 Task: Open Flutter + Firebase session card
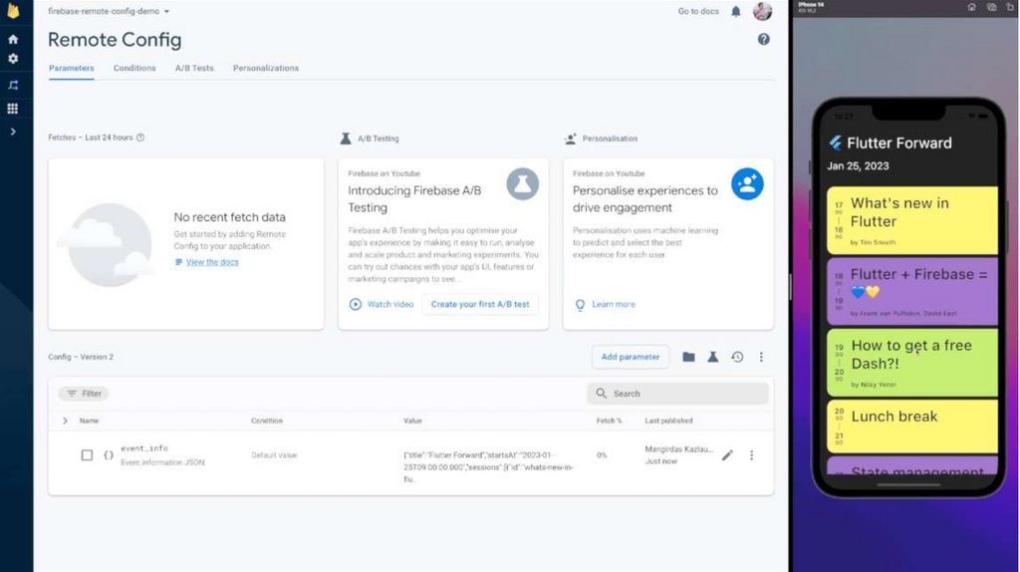point(912,292)
